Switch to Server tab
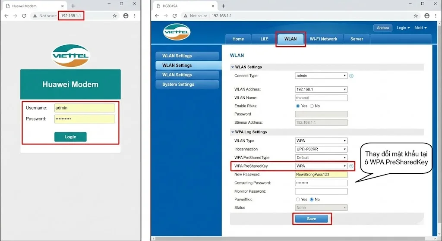The image size is (442, 241). tap(357, 39)
